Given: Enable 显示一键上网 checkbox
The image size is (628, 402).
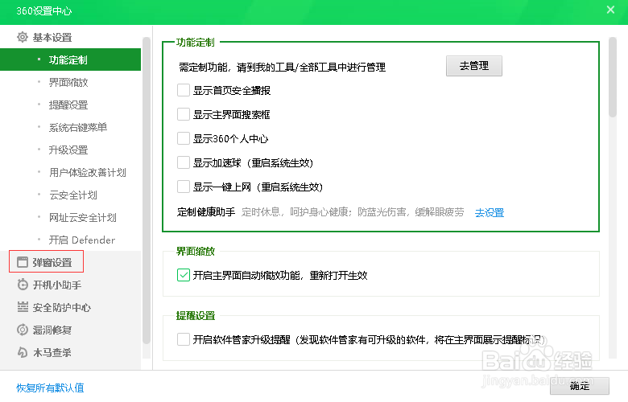Looking at the screenshot, I should click(x=184, y=187).
